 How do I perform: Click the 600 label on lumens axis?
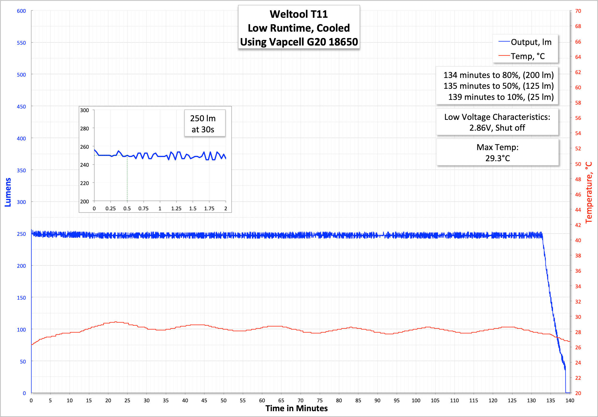[21, 11]
